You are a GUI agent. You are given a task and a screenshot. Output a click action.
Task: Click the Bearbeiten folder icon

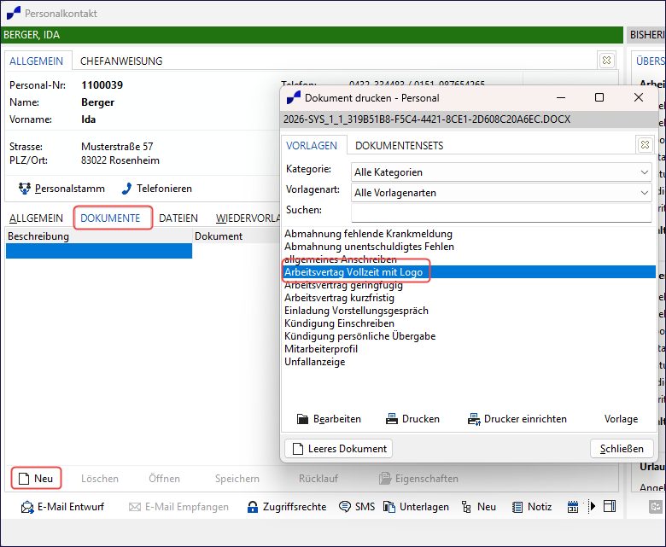(x=303, y=419)
